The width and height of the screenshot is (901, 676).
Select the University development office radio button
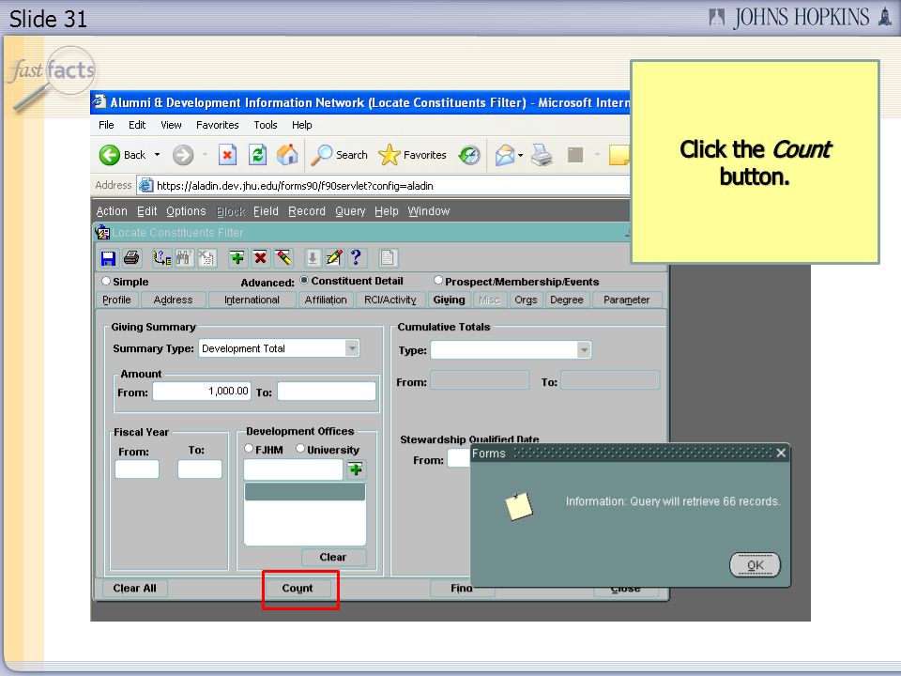pyautogui.click(x=300, y=449)
